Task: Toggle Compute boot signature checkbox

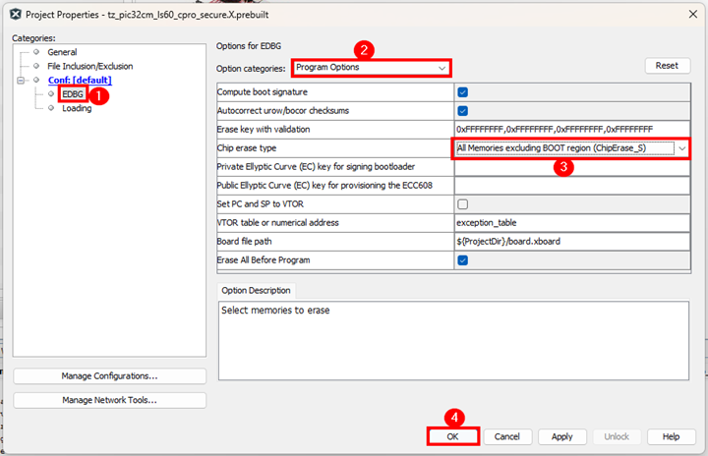Action: (x=462, y=91)
